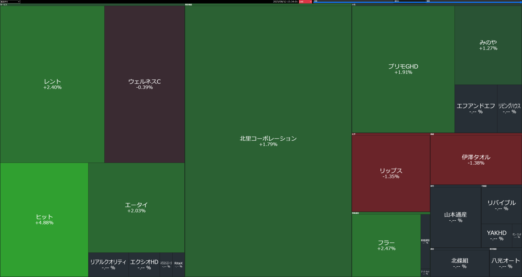The width and height of the screenshot is (522, 277).
Task: Select the ヒット +4.88% tile
Action: click(44, 220)
